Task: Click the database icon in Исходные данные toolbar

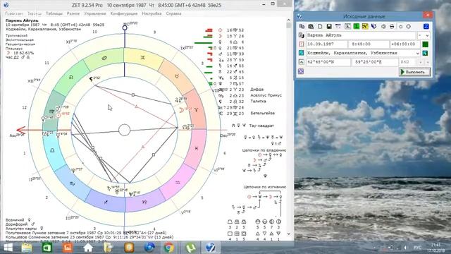Action: (311, 26)
